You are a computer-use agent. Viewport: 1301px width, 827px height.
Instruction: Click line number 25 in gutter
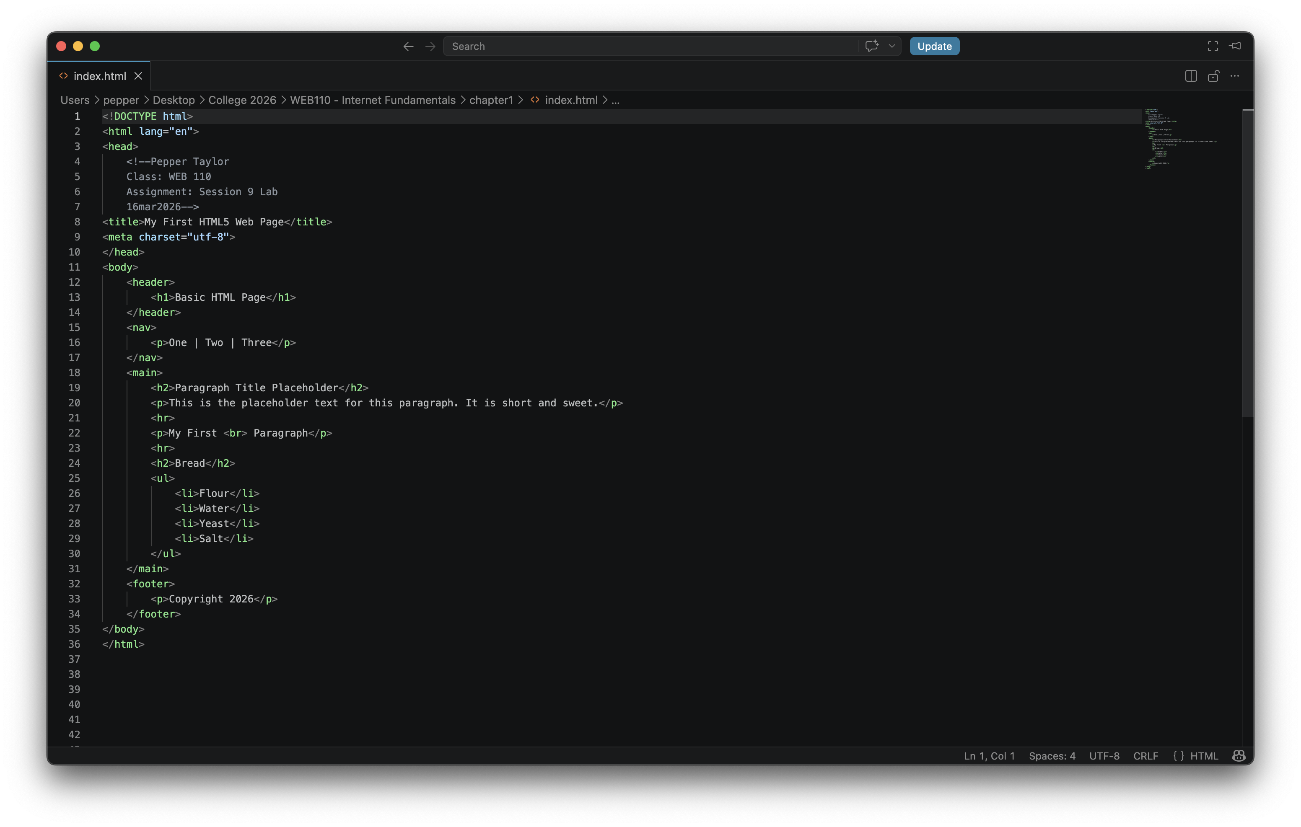[x=74, y=478]
